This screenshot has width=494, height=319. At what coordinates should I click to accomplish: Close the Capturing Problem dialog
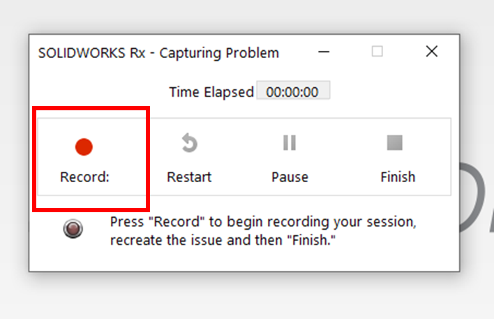(x=431, y=52)
